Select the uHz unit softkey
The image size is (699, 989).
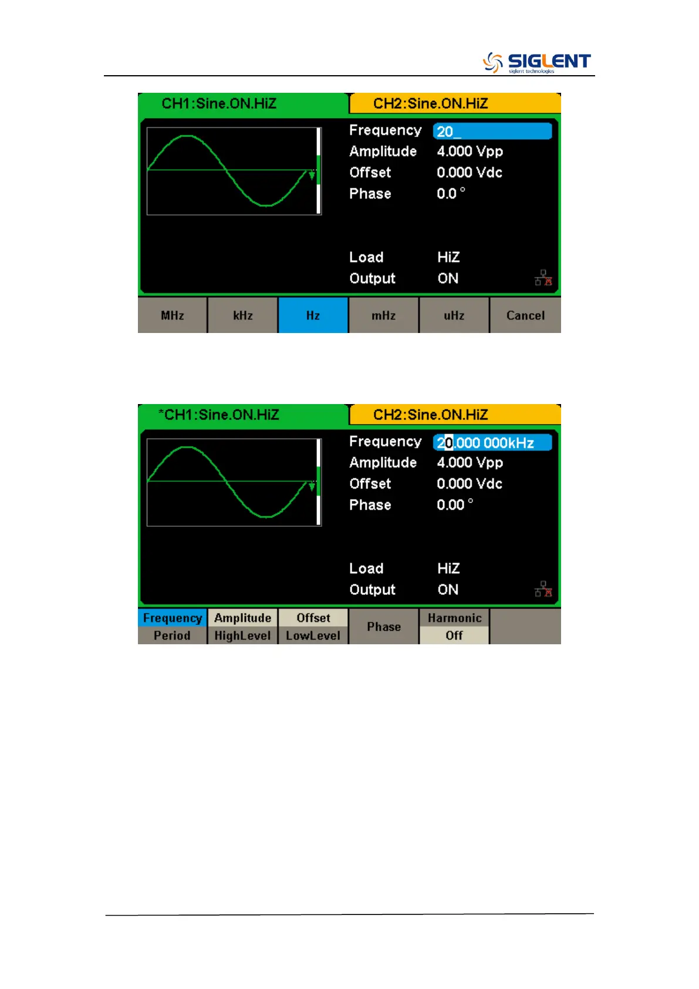(x=454, y=315)
